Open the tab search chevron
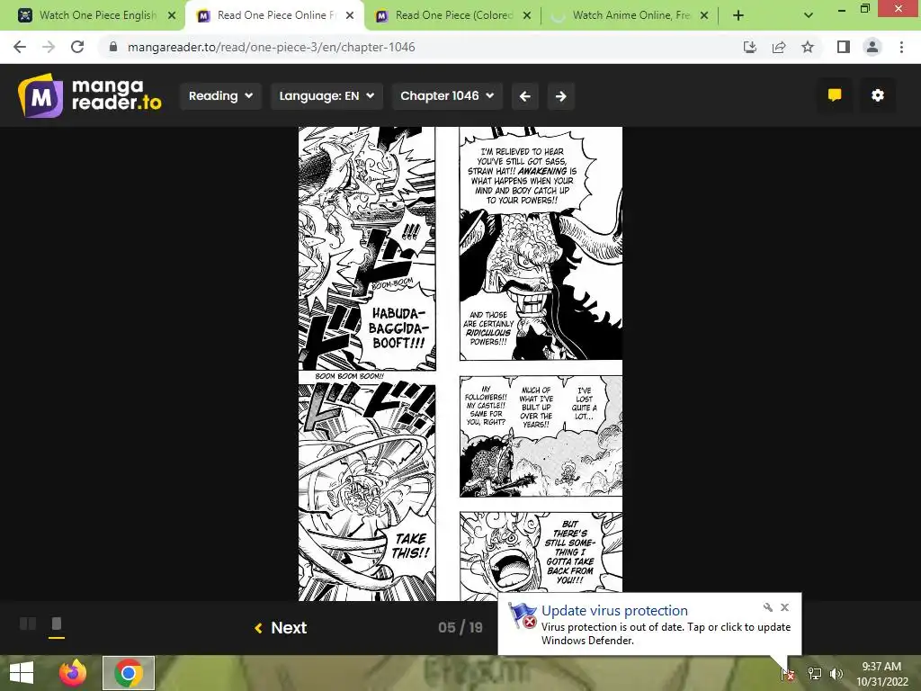Screen dimensions: 921x691 tap(809, 15)
